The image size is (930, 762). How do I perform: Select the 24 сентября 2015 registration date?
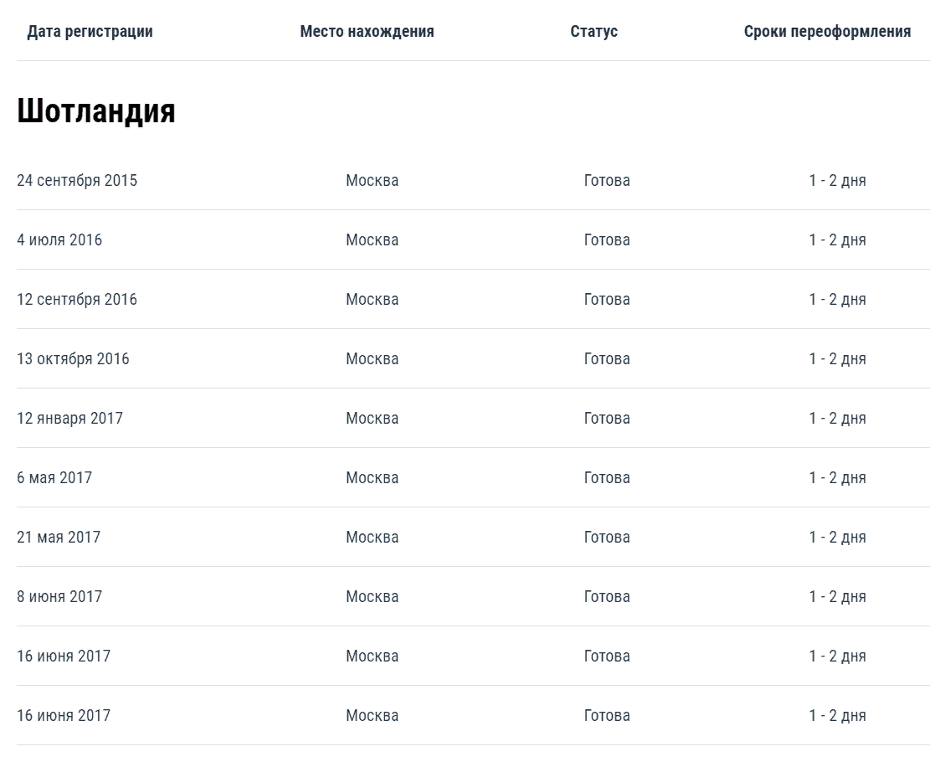tap(77, 181)
